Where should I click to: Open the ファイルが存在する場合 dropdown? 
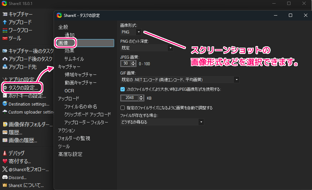coord(162,122)
